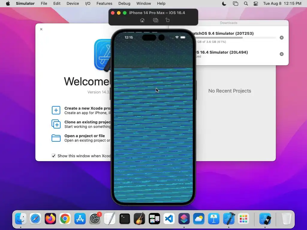Open GarageBand from the Dock

tap(139, 218)
